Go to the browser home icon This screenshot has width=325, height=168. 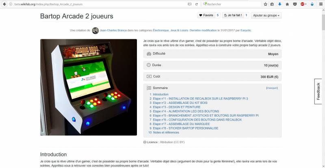point(287,4)
